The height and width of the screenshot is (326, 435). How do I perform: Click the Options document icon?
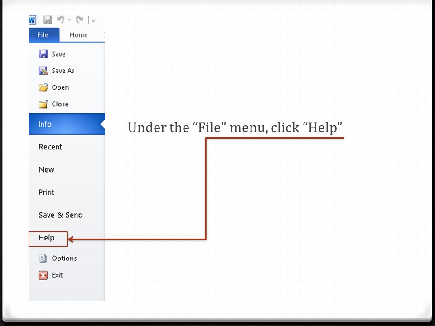point(43,258)
